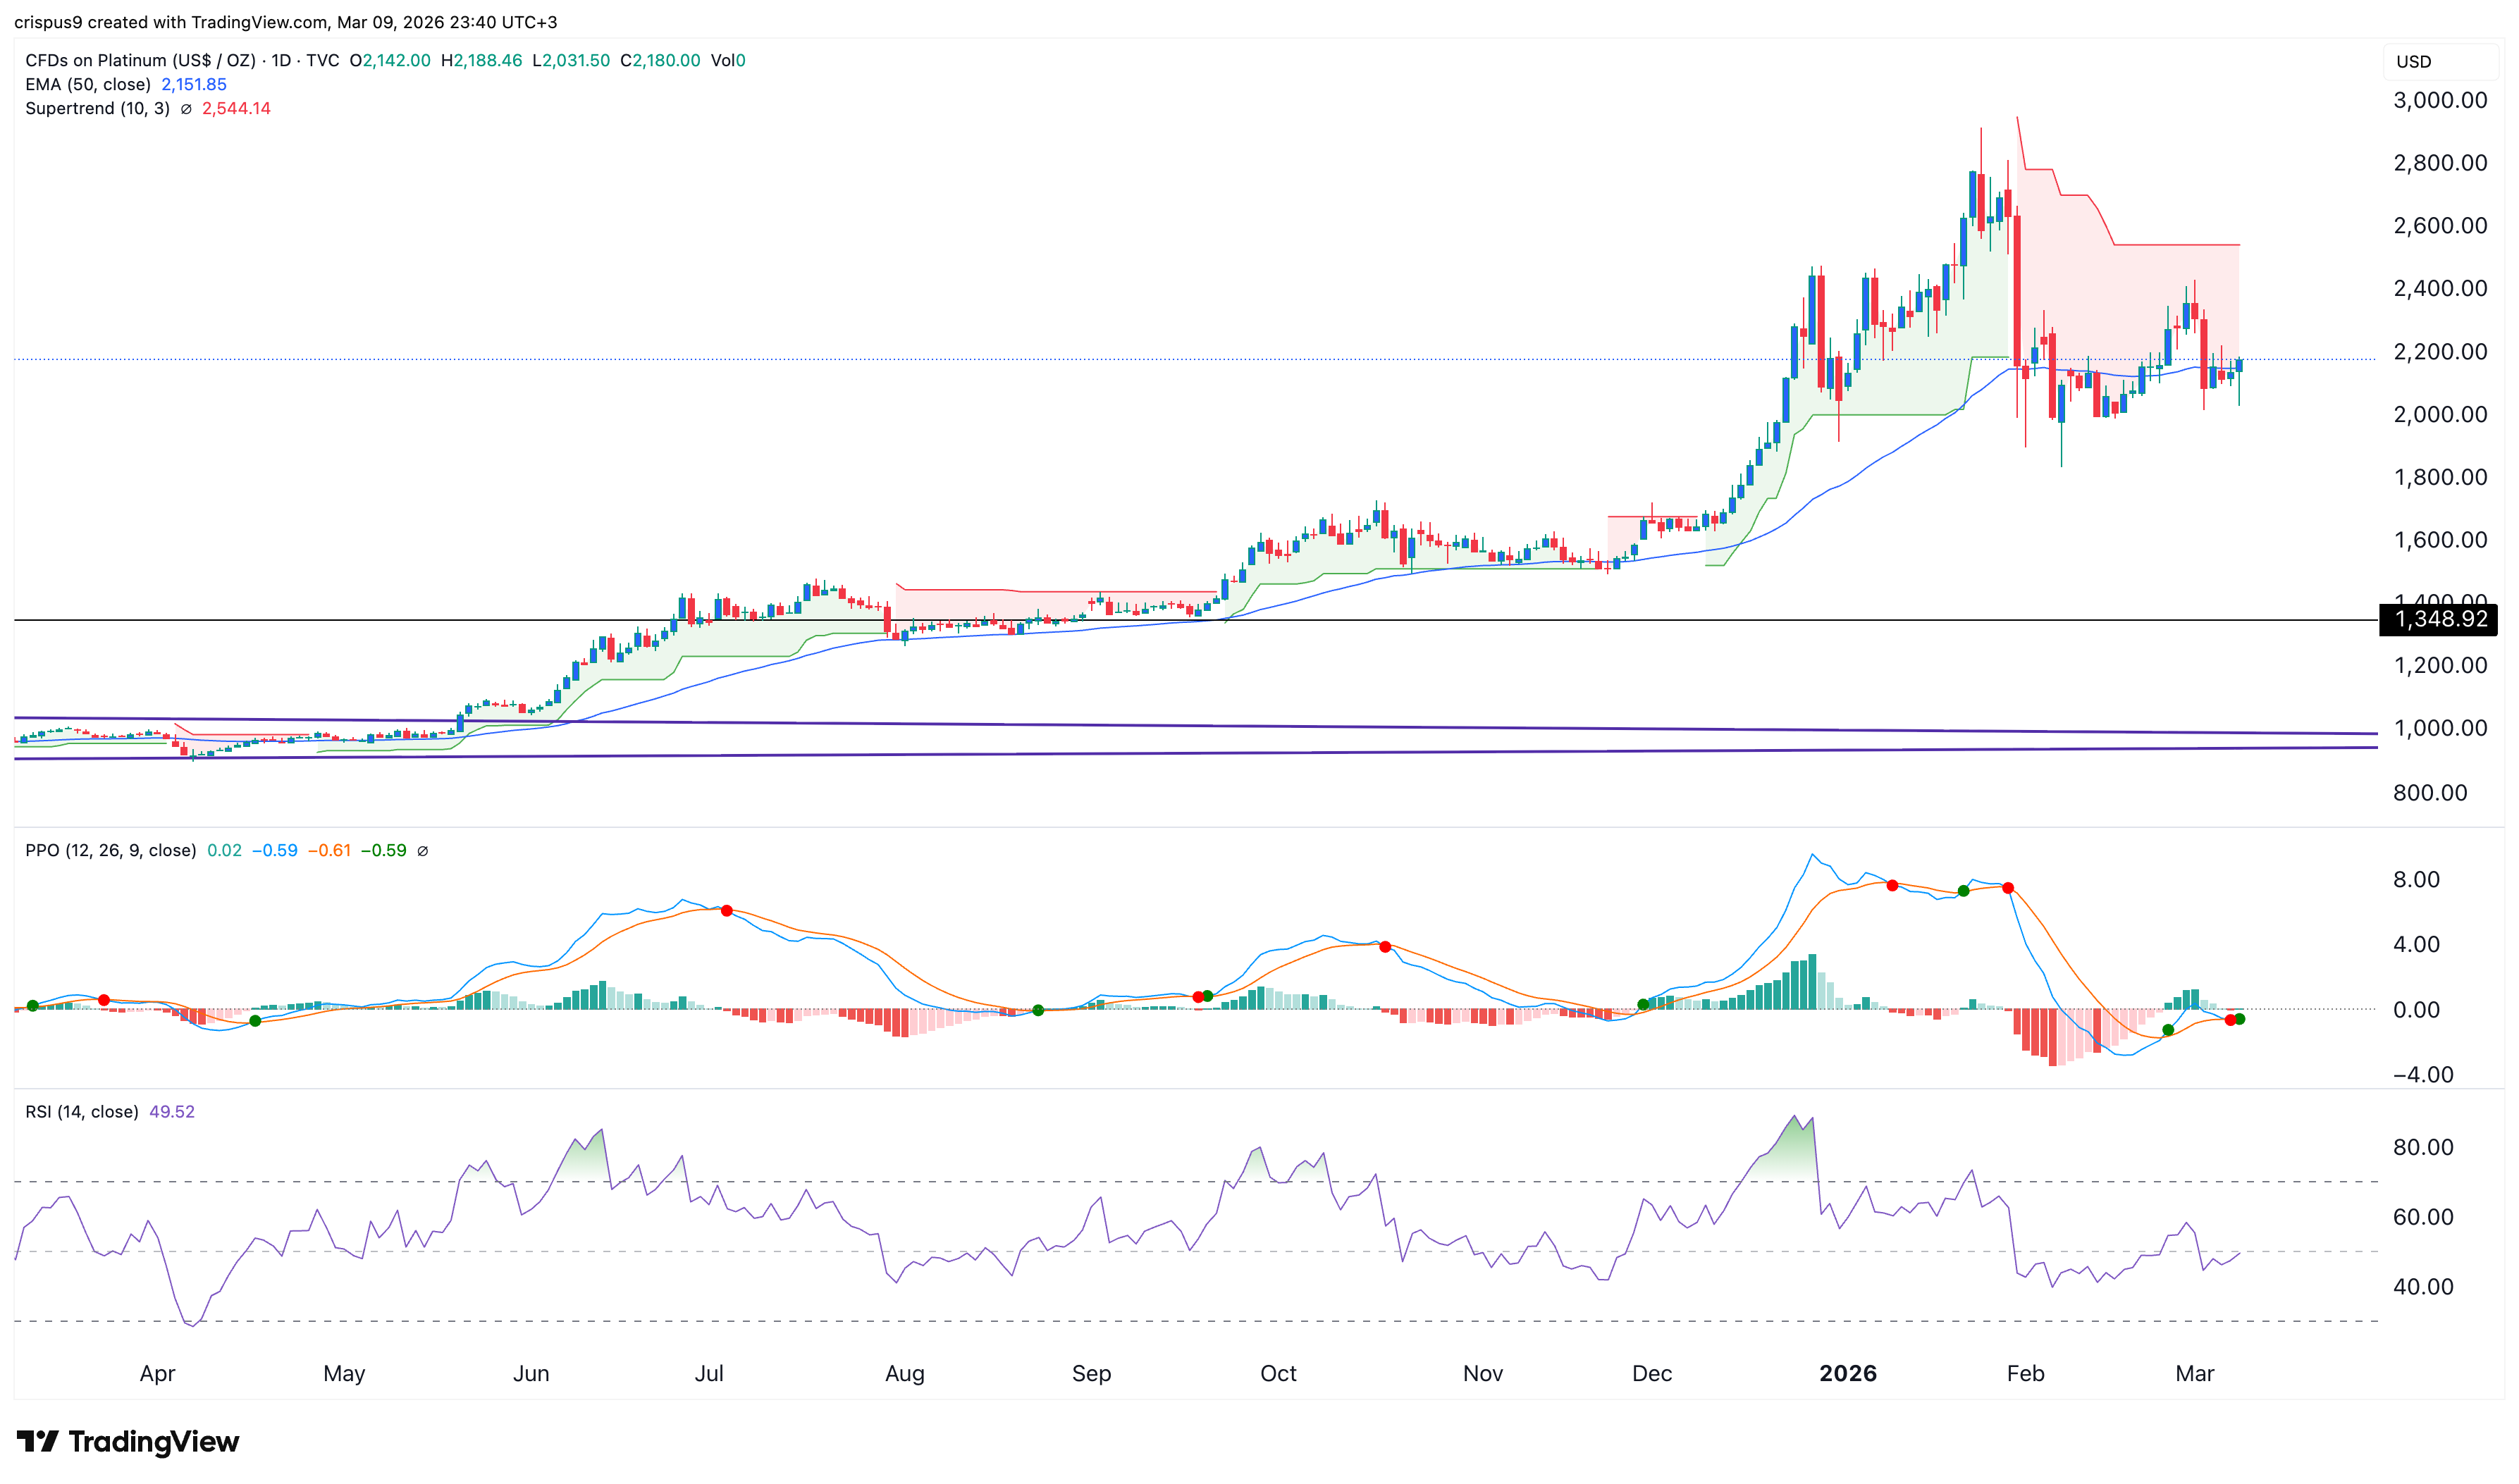Click the black 1,348.92 price label
This screenshot has width=2519, height=1484.
tap(2439, 620)
